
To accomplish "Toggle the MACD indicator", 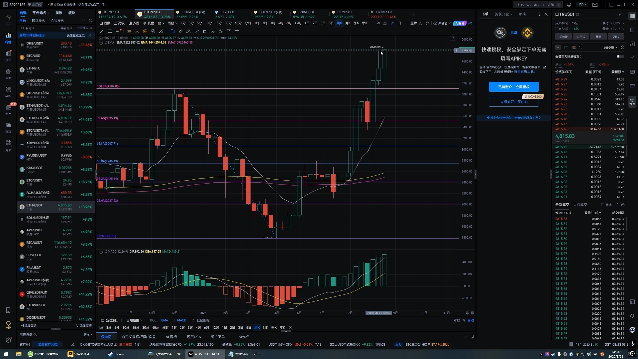I will coord(181,320).
